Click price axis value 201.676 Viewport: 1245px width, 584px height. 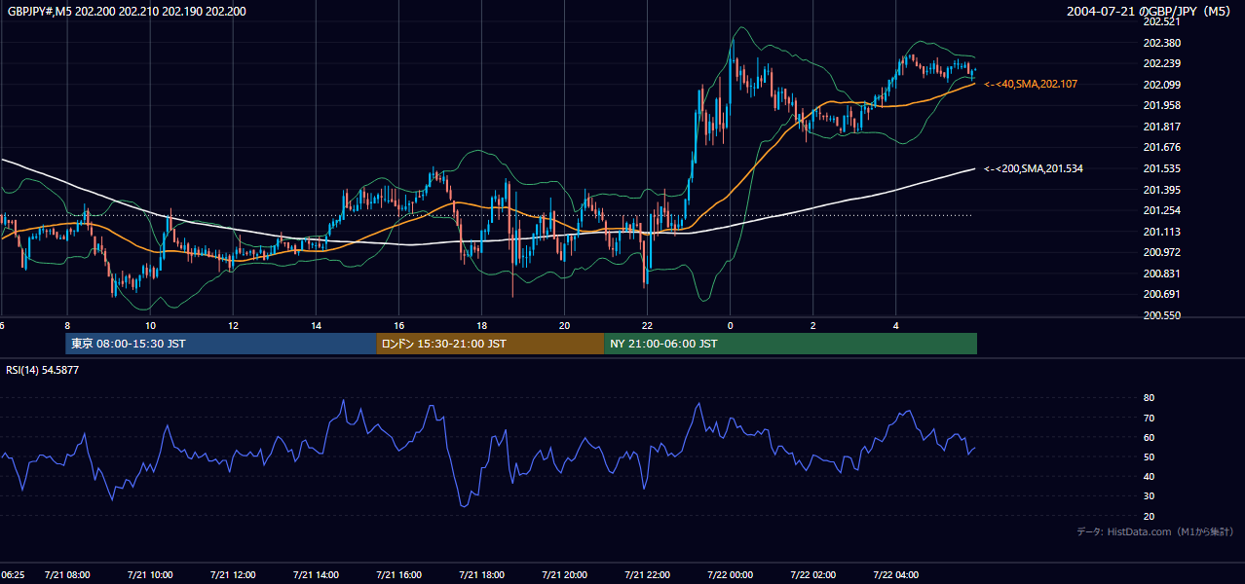coord(1161,147)
